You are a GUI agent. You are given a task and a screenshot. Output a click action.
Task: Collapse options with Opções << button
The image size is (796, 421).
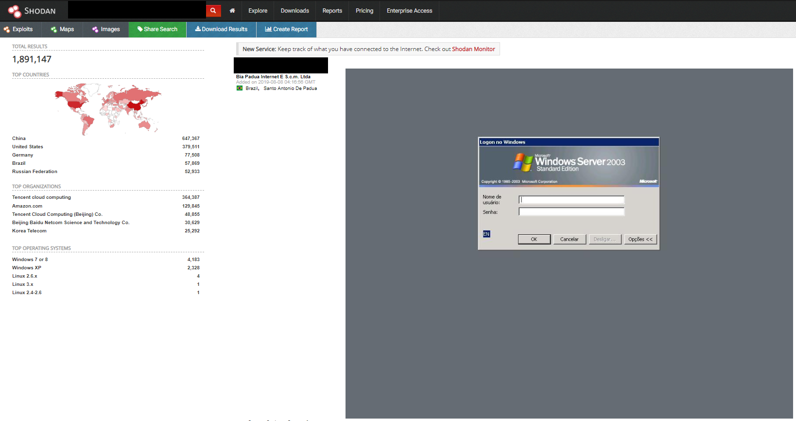[x=640, y=239]
